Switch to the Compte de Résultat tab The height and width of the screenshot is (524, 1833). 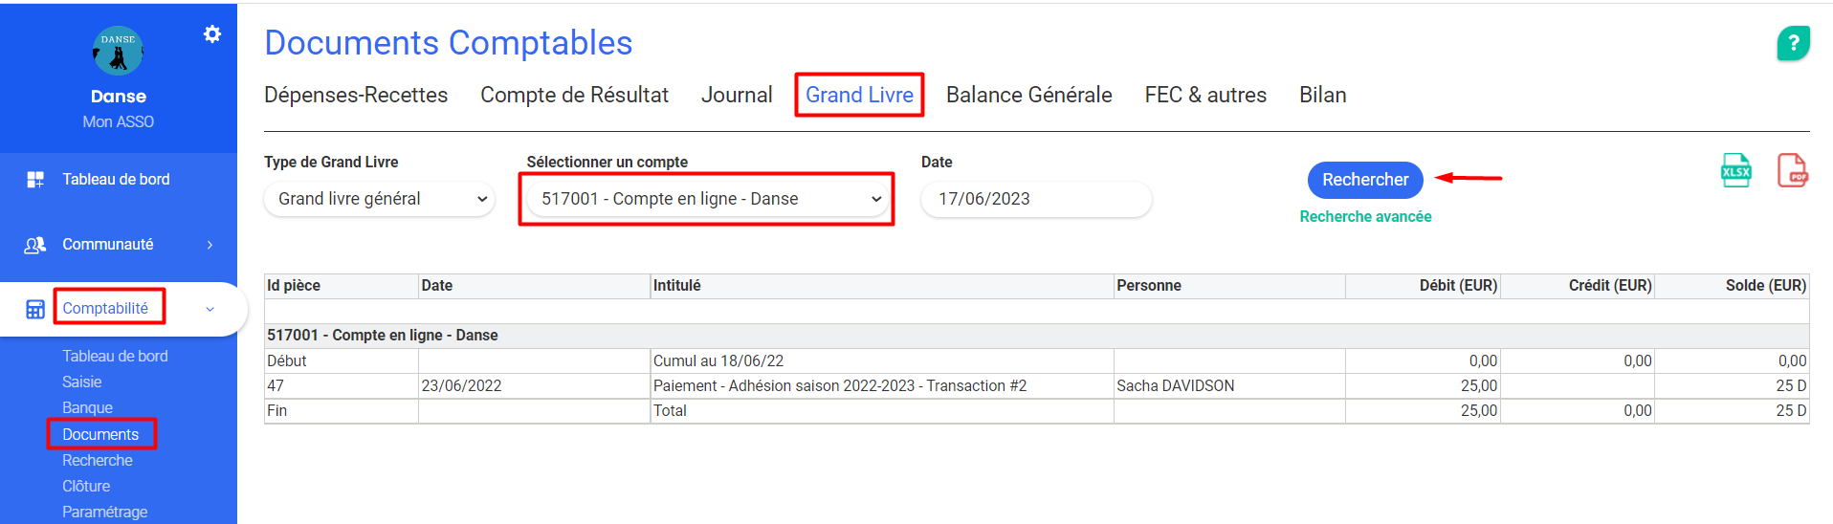[x=574, y=95]
